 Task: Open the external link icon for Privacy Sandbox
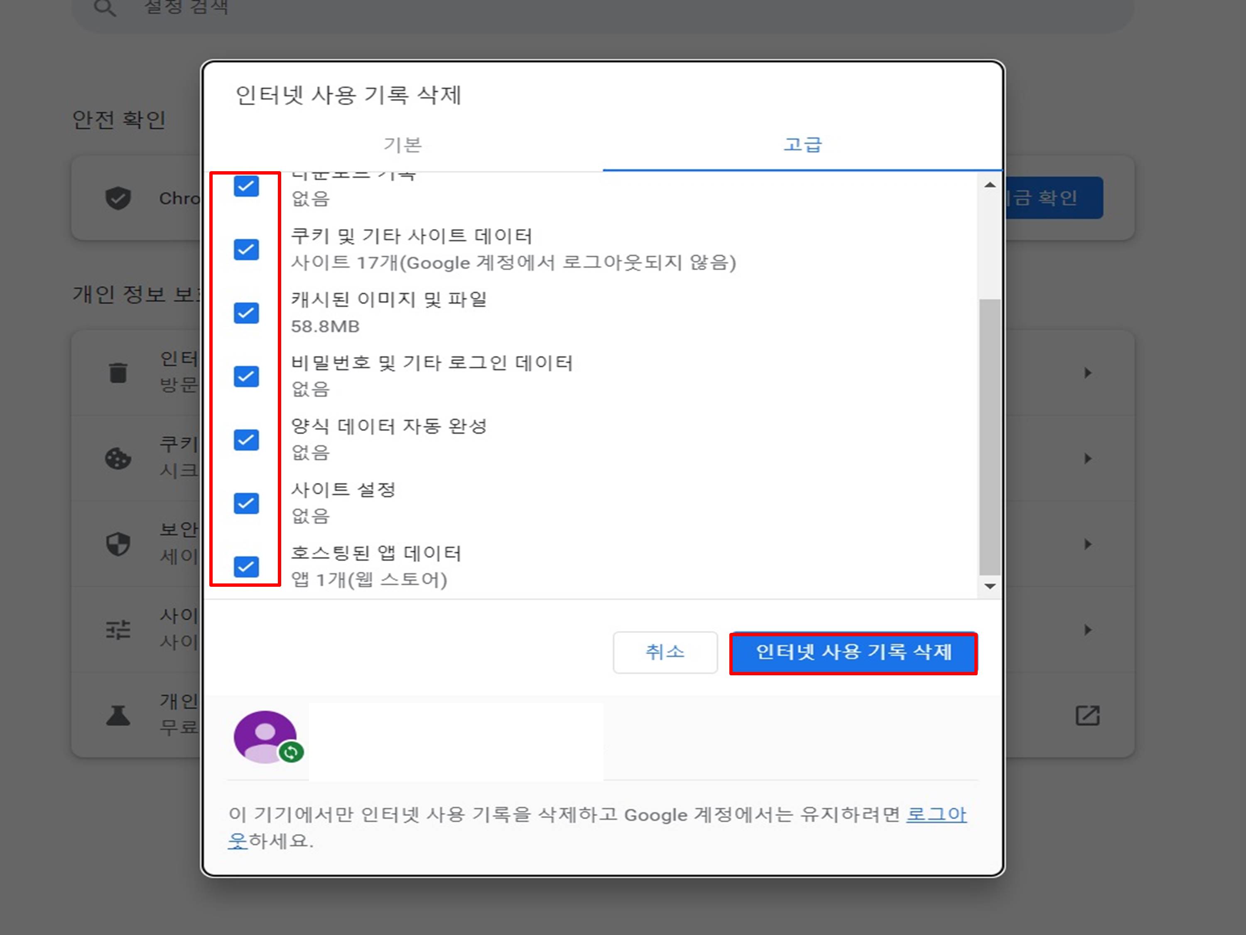click(x=1087, y=715)
